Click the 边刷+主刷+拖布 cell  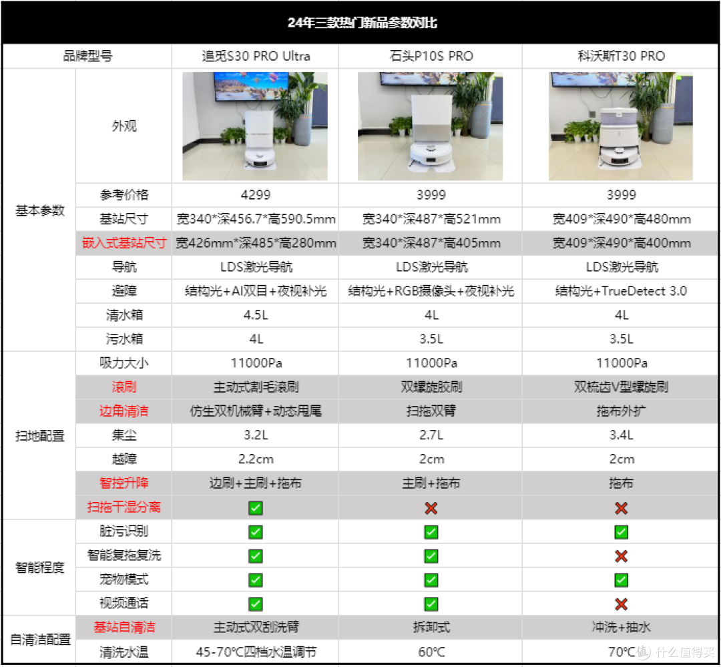pyautogui.click(x=256, y=483)
